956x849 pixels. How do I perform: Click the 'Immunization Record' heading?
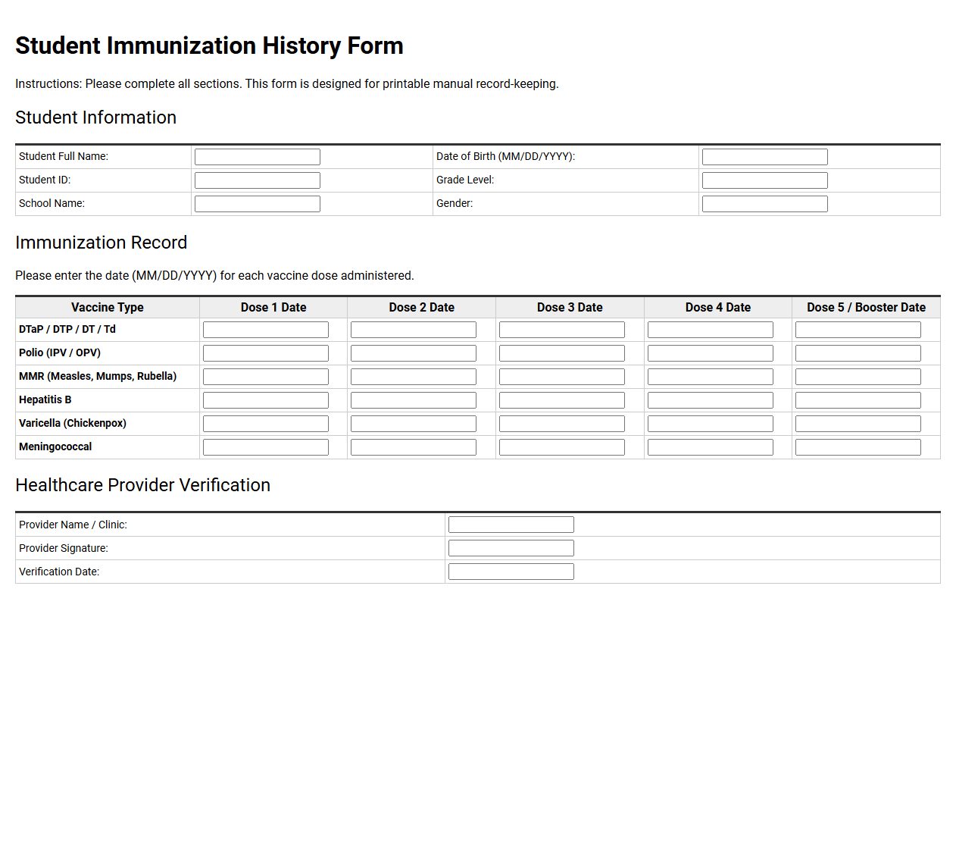[x=101, y=243]
